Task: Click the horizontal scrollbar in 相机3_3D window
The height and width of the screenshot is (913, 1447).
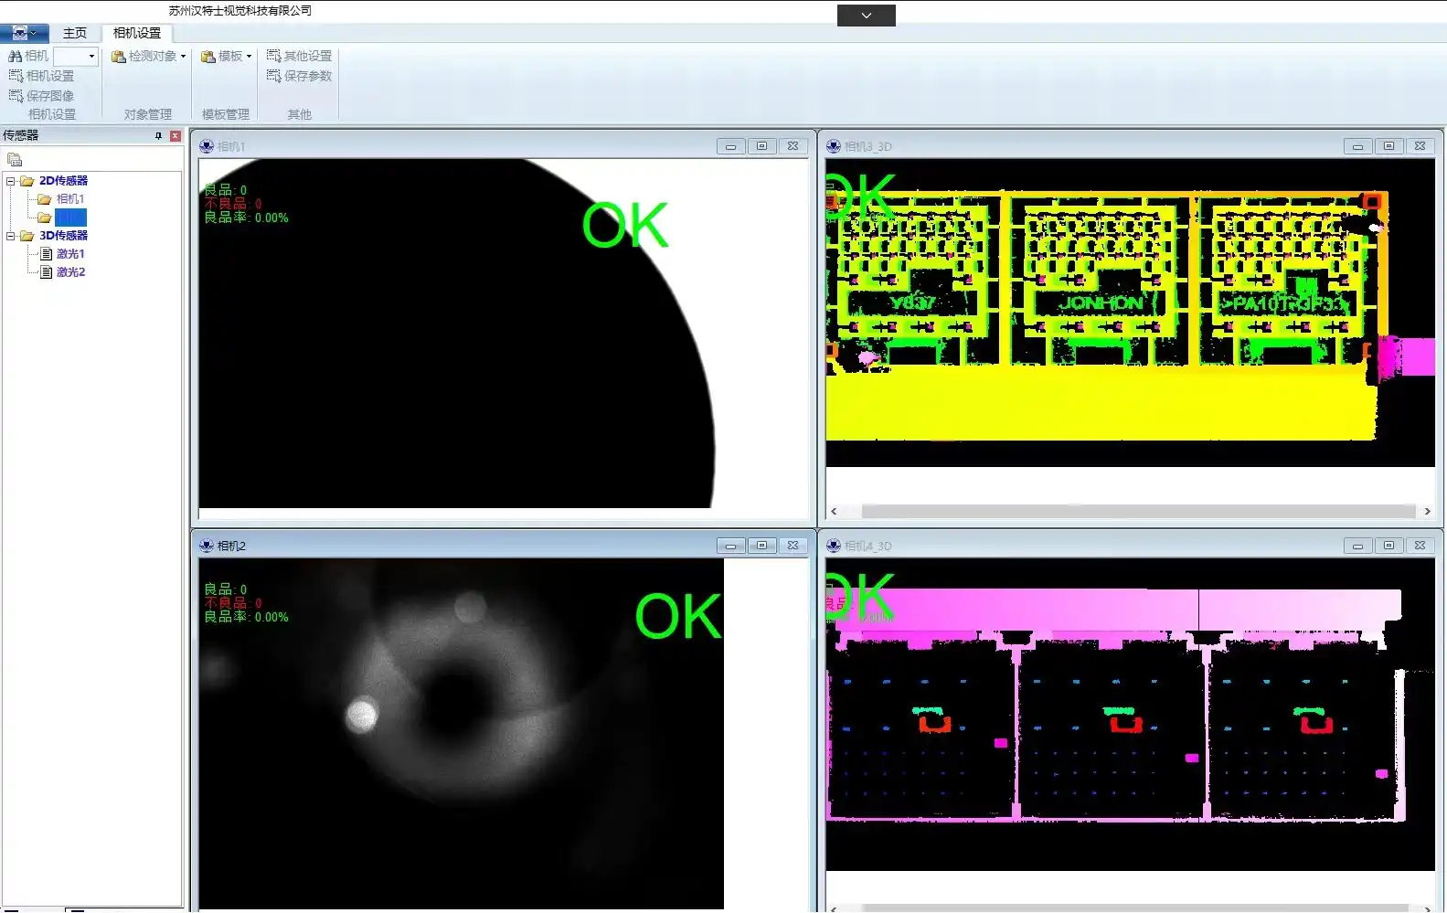Action: pyautogui.click(x=1137, y=512)
